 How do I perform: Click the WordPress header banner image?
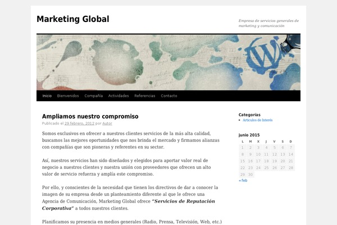(x=168, y=62)
